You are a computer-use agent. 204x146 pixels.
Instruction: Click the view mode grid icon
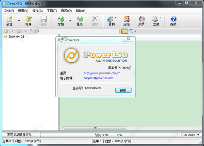pos(131,31)
